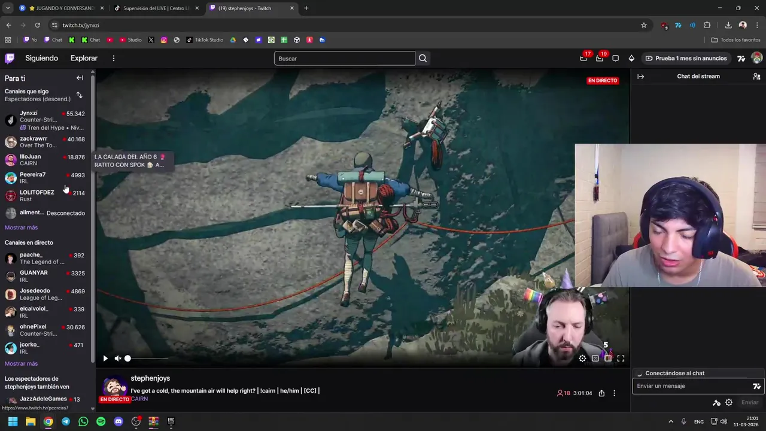Screen dimensions: 766x431
Task: Change sort order of followed channels
Action: [79, 95]
